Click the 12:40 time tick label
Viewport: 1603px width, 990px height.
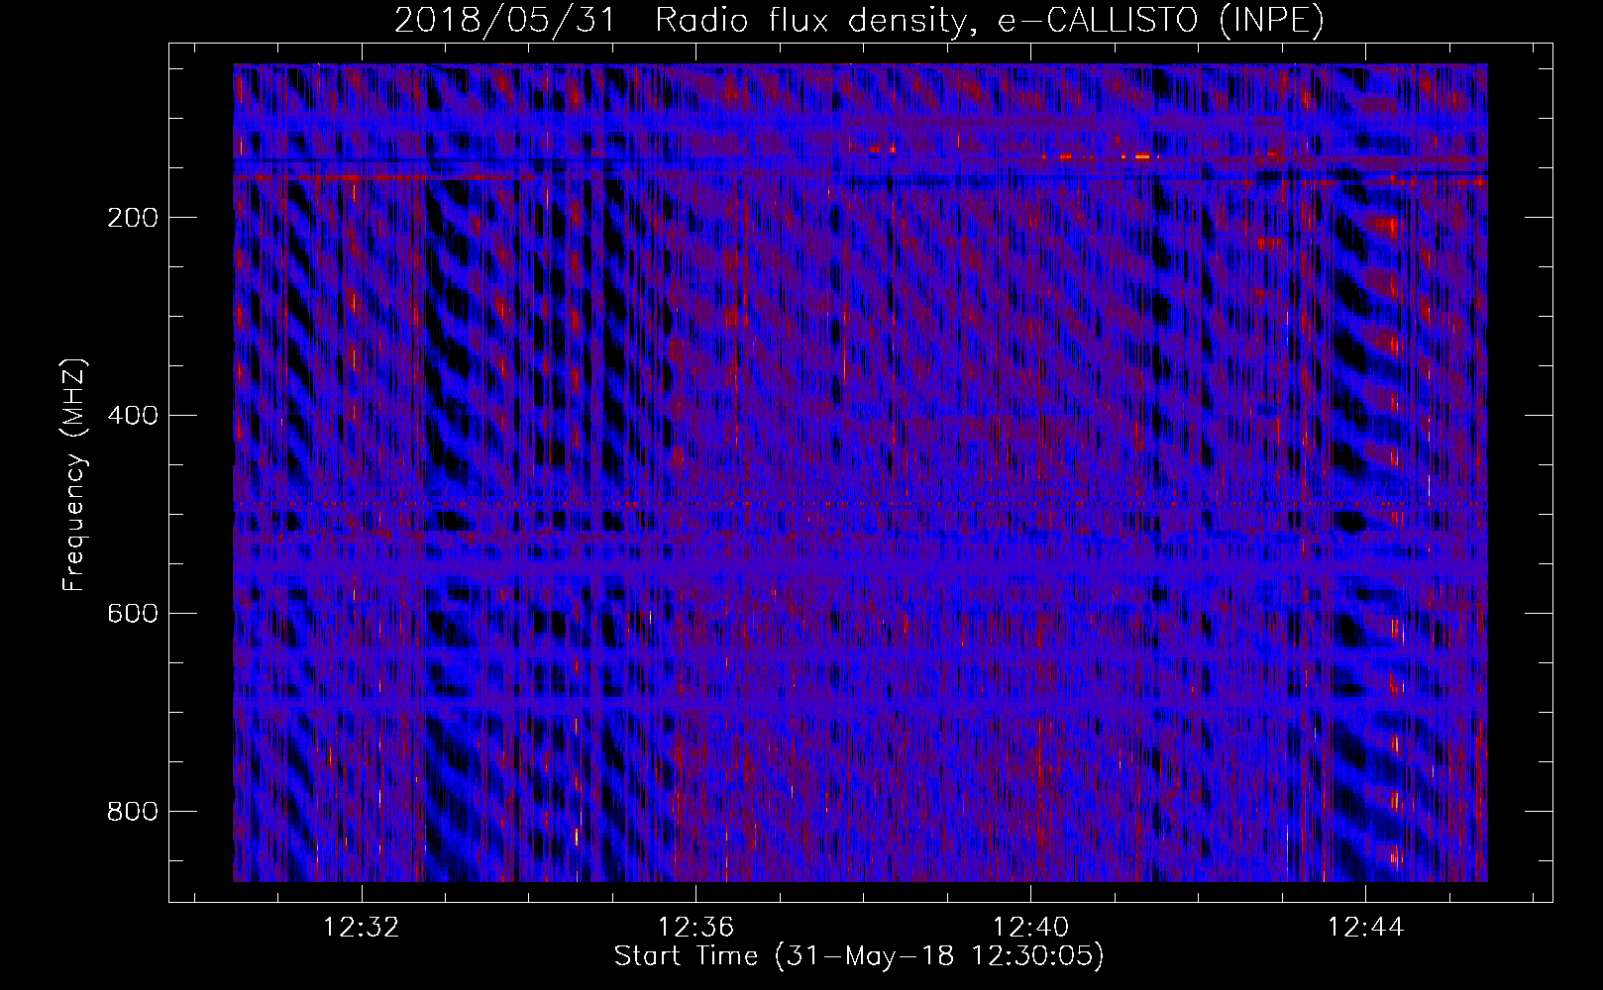[x=1030, y=928]
